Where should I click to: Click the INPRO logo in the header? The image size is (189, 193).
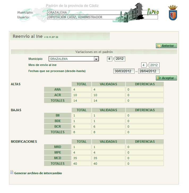coord(153,12)
